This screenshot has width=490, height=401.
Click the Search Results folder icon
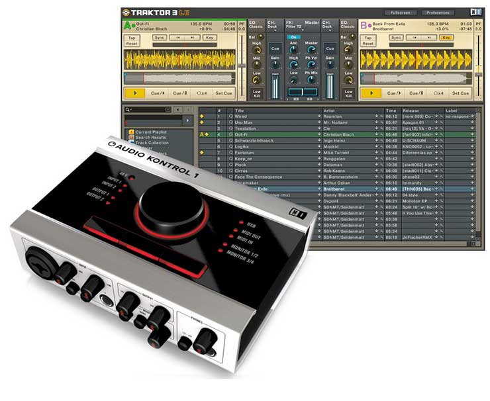point(131,137)
